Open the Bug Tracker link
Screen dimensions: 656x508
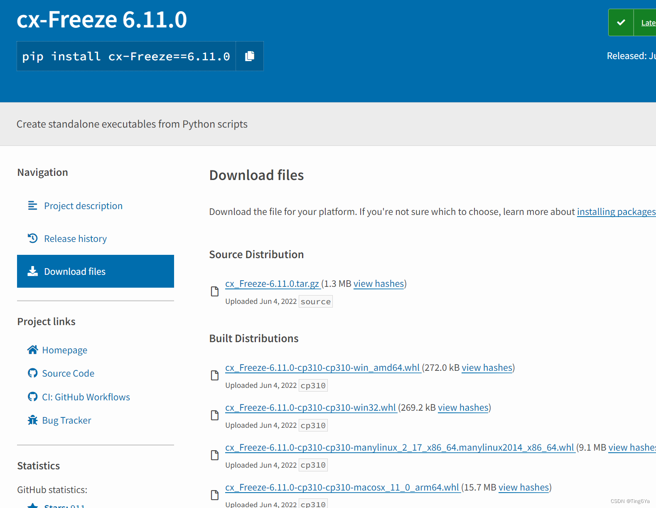coord(66,420)
